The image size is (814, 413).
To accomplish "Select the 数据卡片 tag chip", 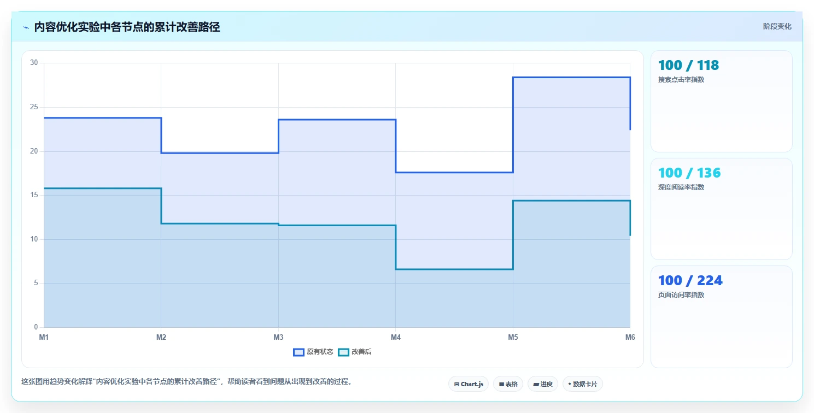I will pyautogui.click(x=582, y=384).
